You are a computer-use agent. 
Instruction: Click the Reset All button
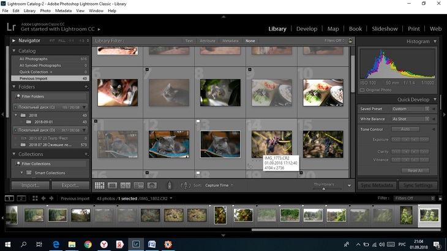(415, 171)
